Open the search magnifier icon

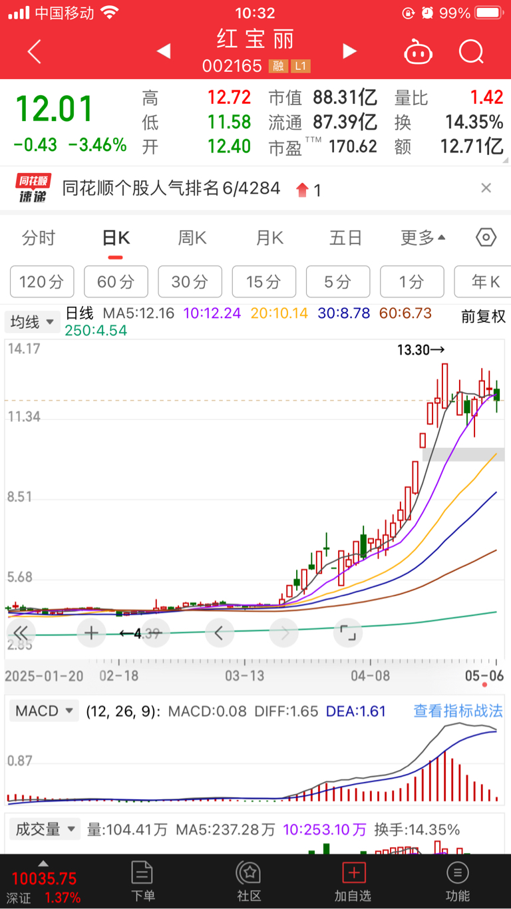tap(471, 51)
